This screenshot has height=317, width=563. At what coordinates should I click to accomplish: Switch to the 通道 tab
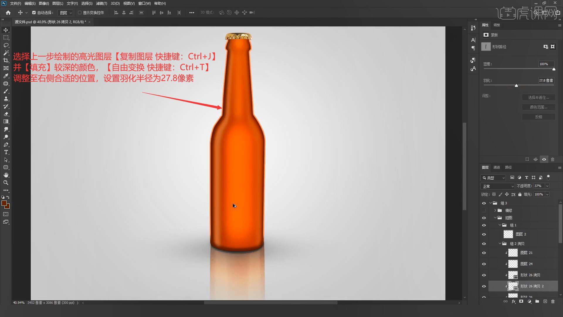pos(496,167)
